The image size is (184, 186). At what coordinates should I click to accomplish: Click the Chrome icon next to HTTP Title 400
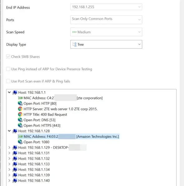click(x=20, y=114)
